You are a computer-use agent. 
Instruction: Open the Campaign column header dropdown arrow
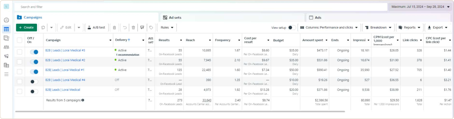(x=110, y=40)
